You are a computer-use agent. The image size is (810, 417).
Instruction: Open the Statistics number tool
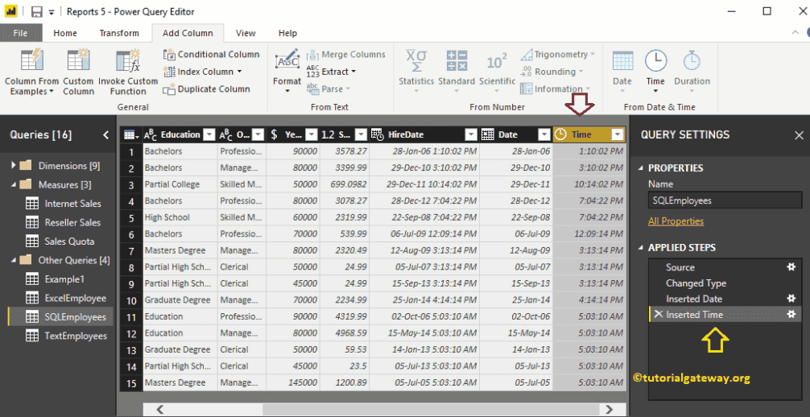(415, 61)
